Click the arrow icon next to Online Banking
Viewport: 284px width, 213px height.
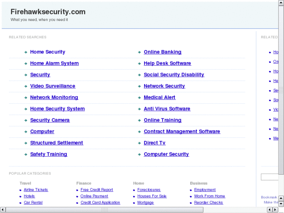(x=139, y=52)
